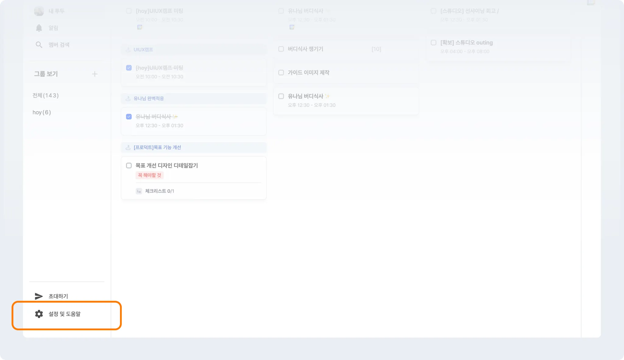Select the 전체(143) group
Image resolution: width=624 pixels, height=360 pixels.
point(46,96)
